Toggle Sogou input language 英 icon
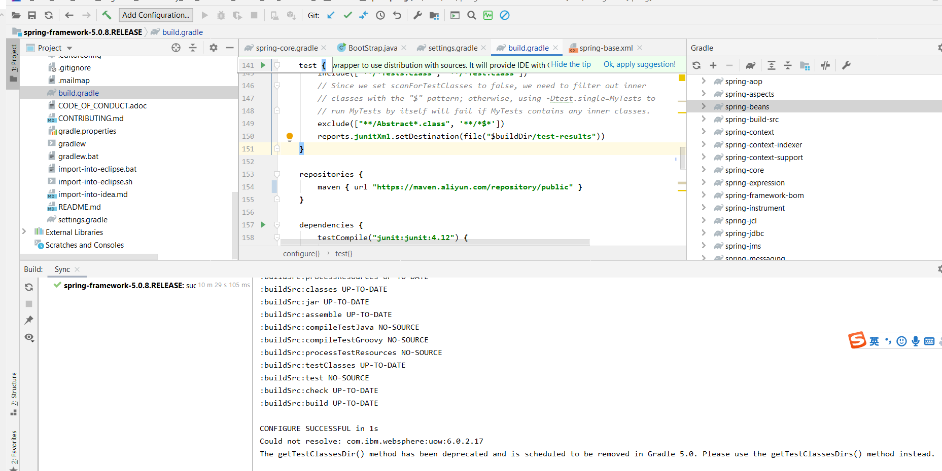The height and width of the screenshot is (471, 942). point(874,341)
